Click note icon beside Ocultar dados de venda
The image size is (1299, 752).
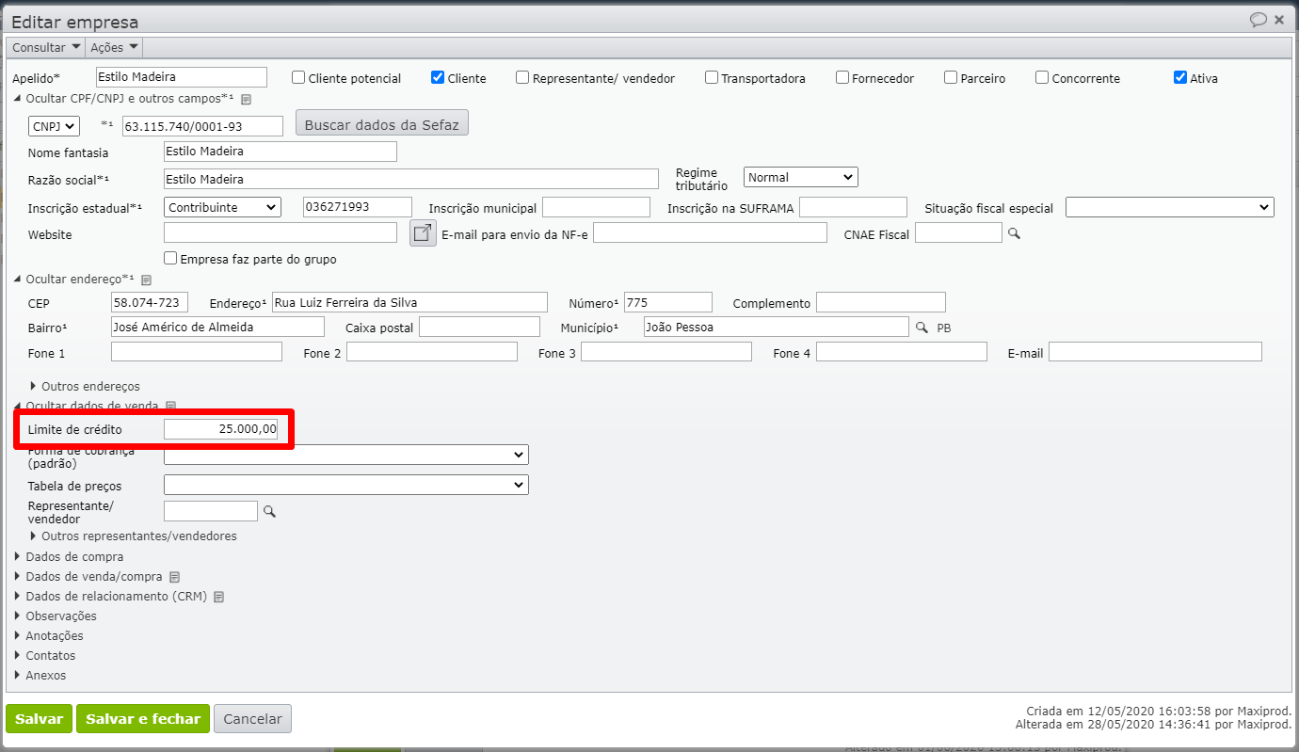coord(170,406)
